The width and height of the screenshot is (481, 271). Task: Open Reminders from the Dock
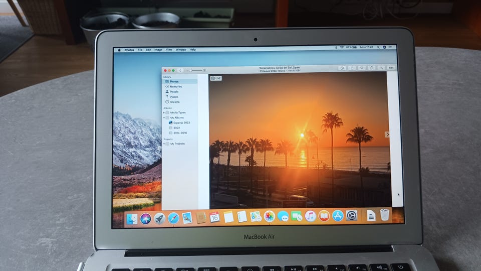coord(242,217)
